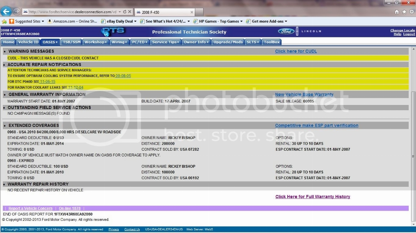Open the Upgrade/Mods tab
The height and width of the screenshot is (233, 416).
tap(228, 42)
